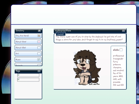The height and width of the screenshot is (104, 139).
Task: Click the dog character illustration
Action: click(87, 68)
